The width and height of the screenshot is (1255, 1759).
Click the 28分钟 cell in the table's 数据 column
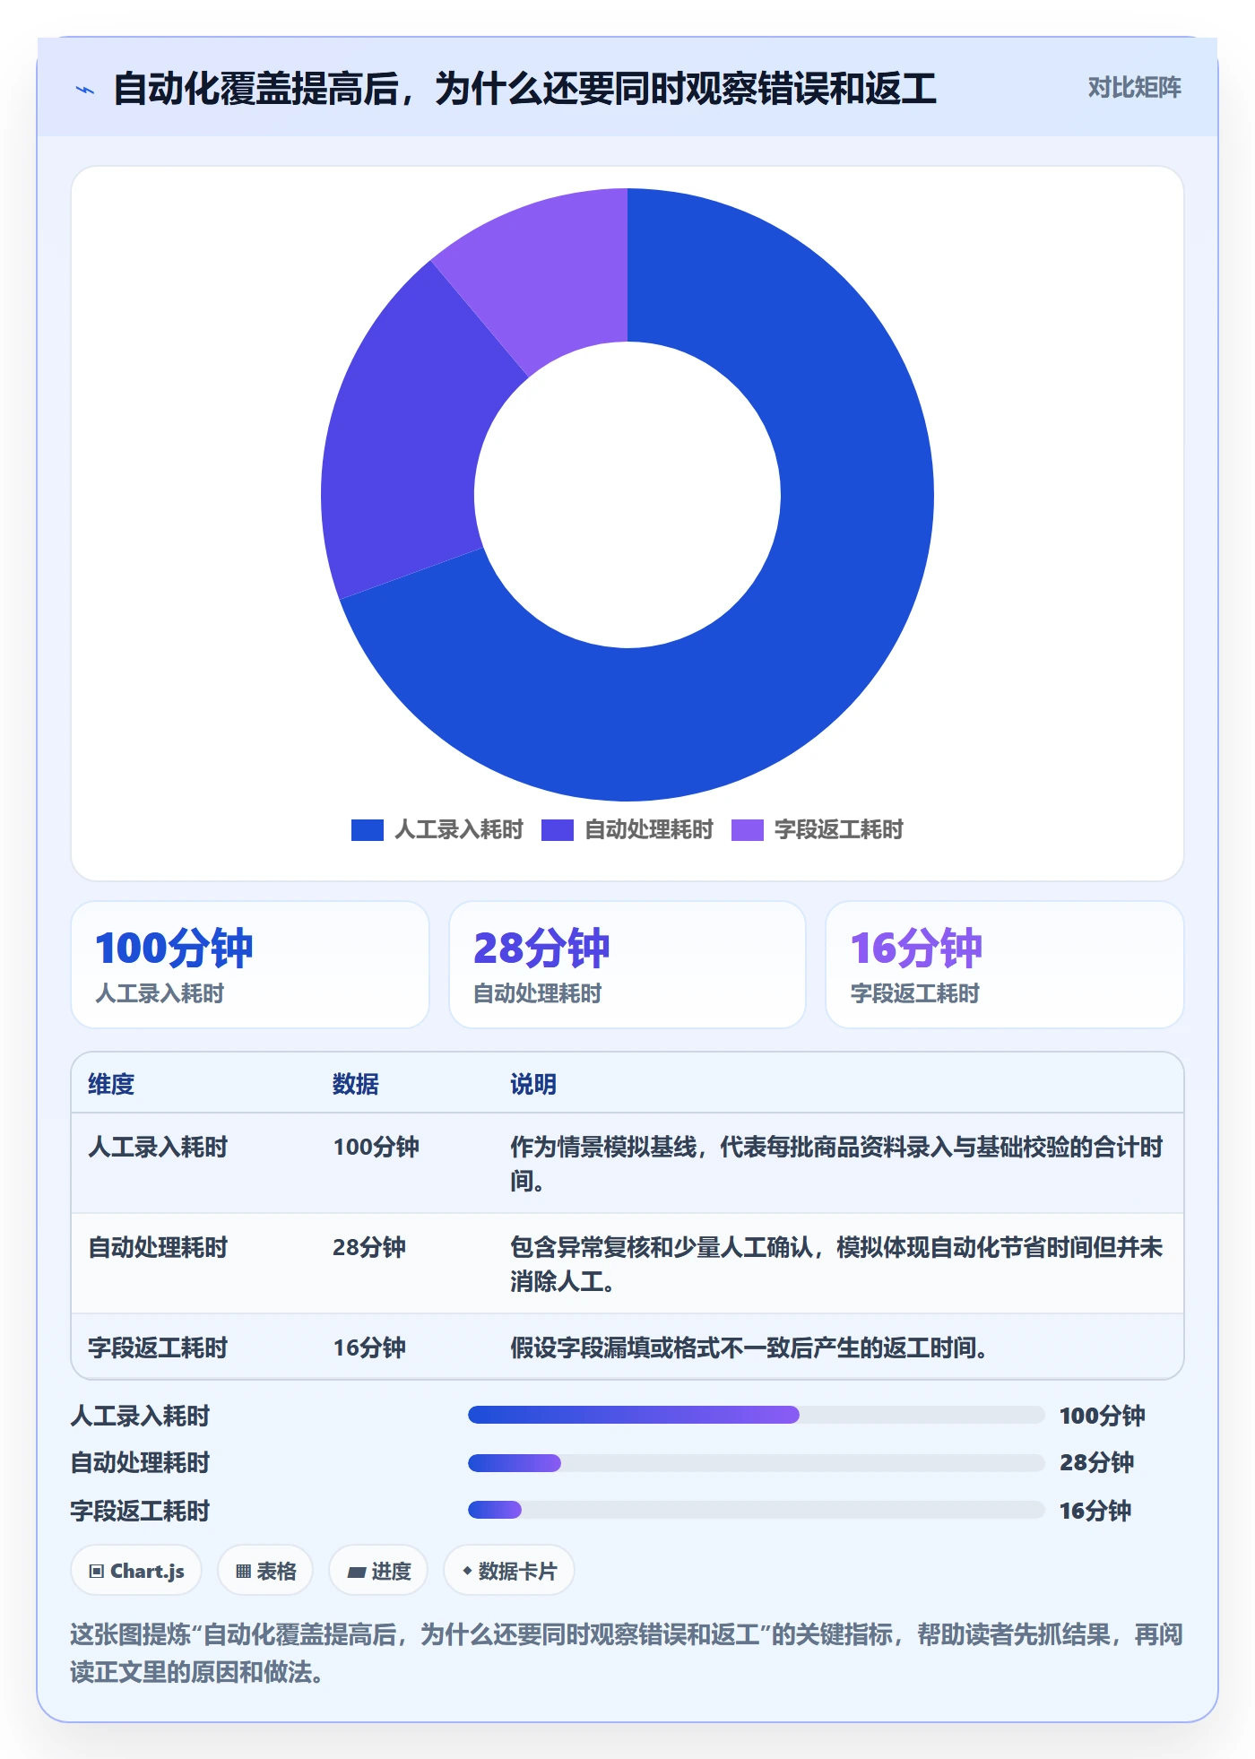click(x=369, y=1247)
